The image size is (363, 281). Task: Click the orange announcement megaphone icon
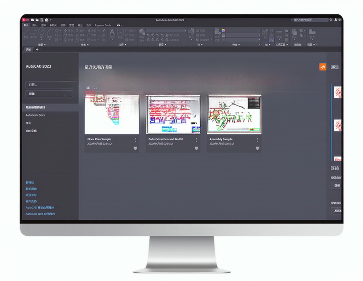(x=323, y=67)
